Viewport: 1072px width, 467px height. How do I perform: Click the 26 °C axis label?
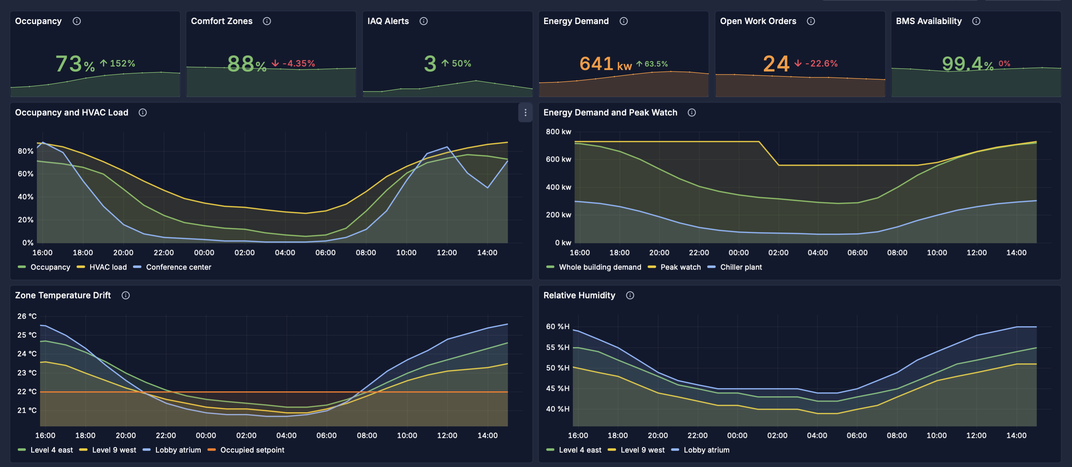(27, 316)
